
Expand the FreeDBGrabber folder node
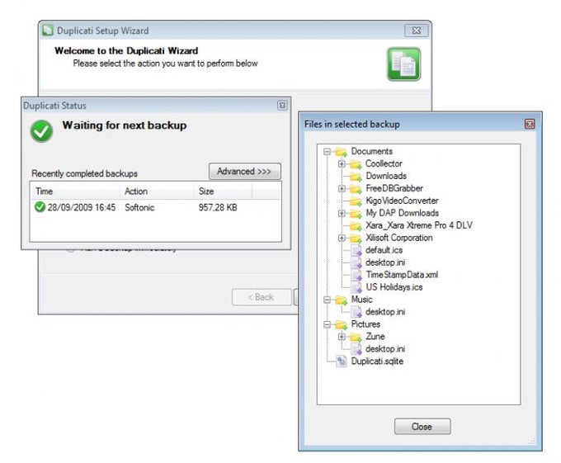[x=342, y=188]
